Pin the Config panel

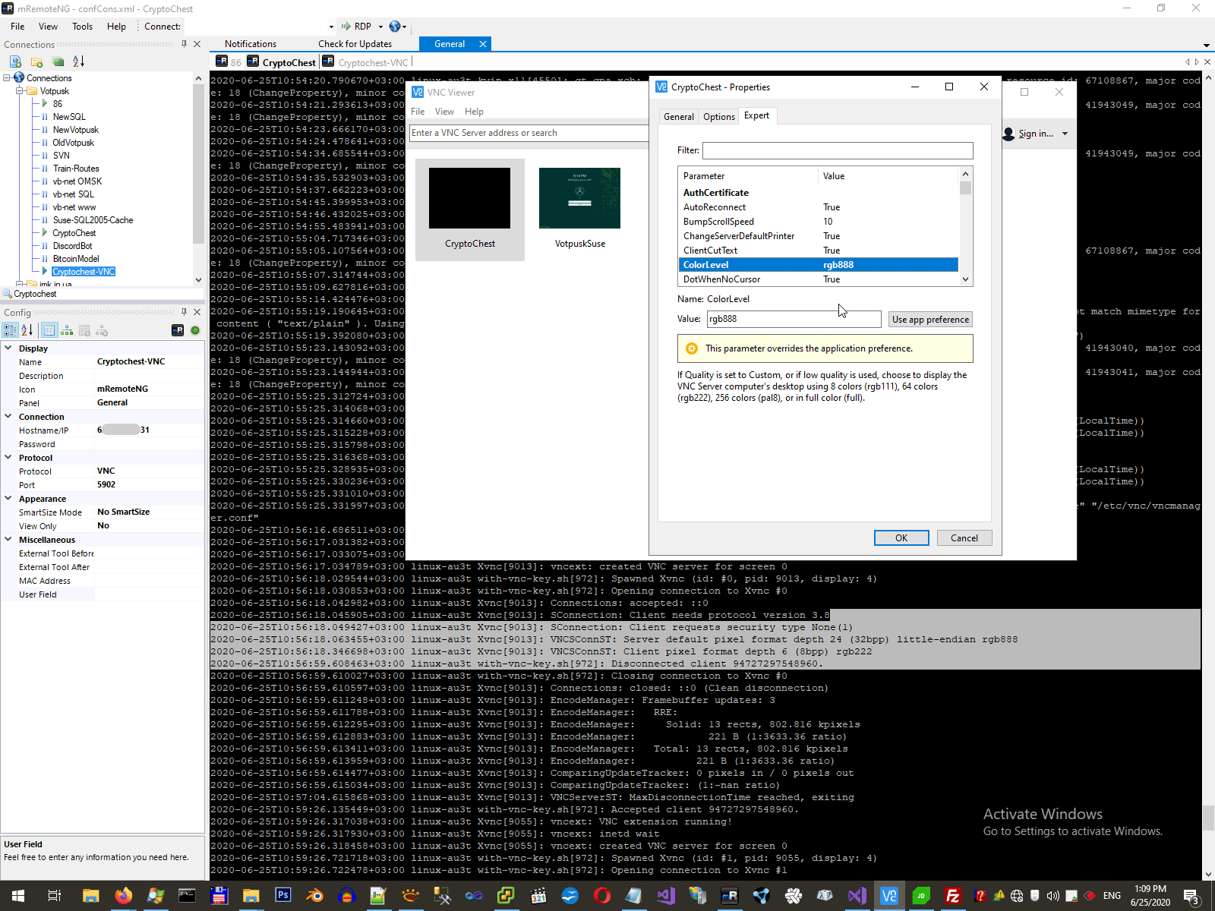pyautogui.click(x=184, y=312)
